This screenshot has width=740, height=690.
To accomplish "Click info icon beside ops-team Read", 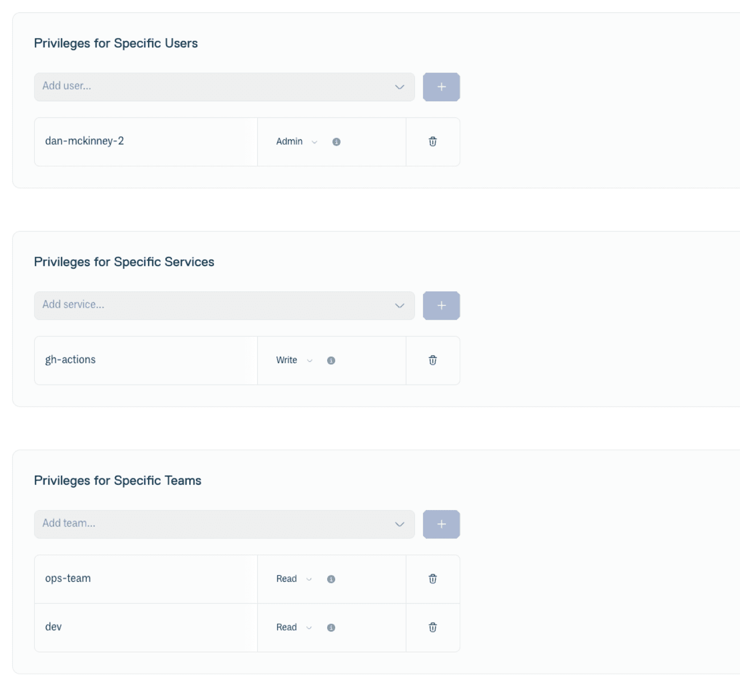I will coord(331,579).
